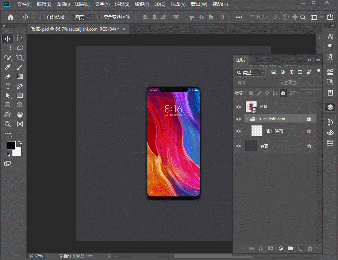Pick the Ellipse tool

click(x=20, y=105)
